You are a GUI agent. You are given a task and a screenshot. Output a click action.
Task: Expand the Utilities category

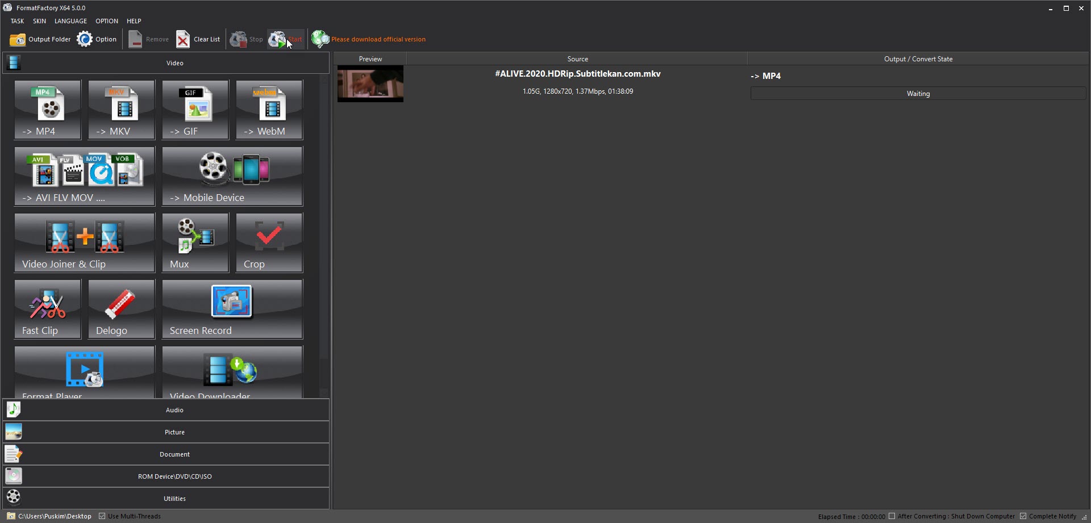tap(166, 499)
